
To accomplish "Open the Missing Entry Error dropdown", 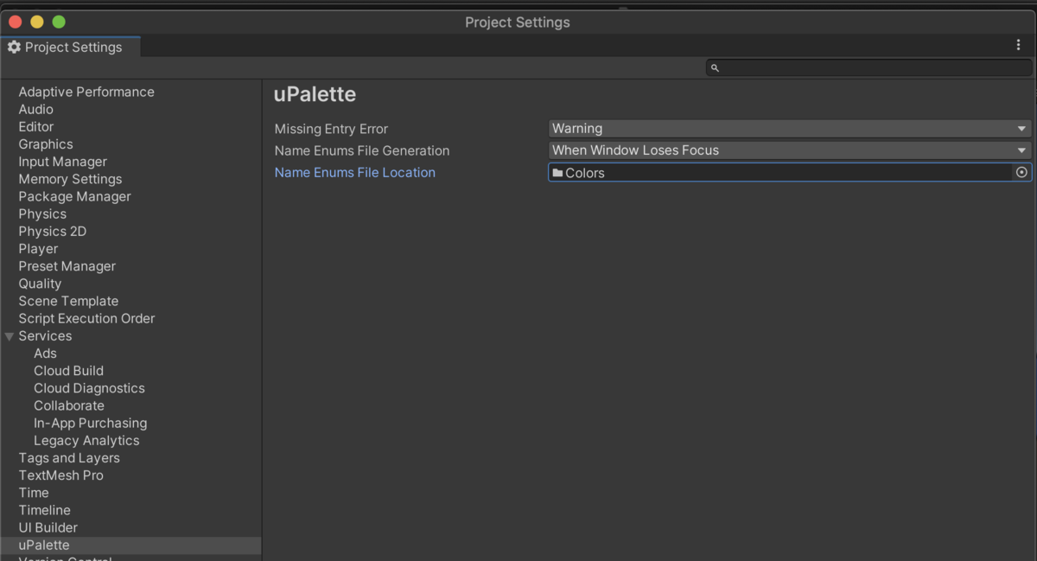I will [789, 129].
